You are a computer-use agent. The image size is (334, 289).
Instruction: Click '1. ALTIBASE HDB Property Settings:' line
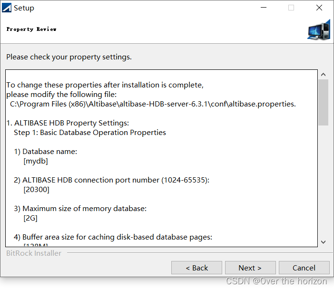tap(68, 123)
